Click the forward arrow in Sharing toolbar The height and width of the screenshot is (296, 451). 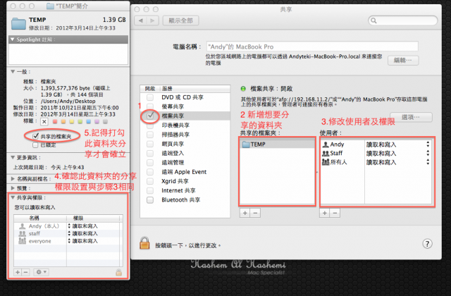point(152,20)
